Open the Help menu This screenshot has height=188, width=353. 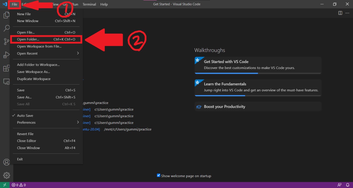pos(104,4)
